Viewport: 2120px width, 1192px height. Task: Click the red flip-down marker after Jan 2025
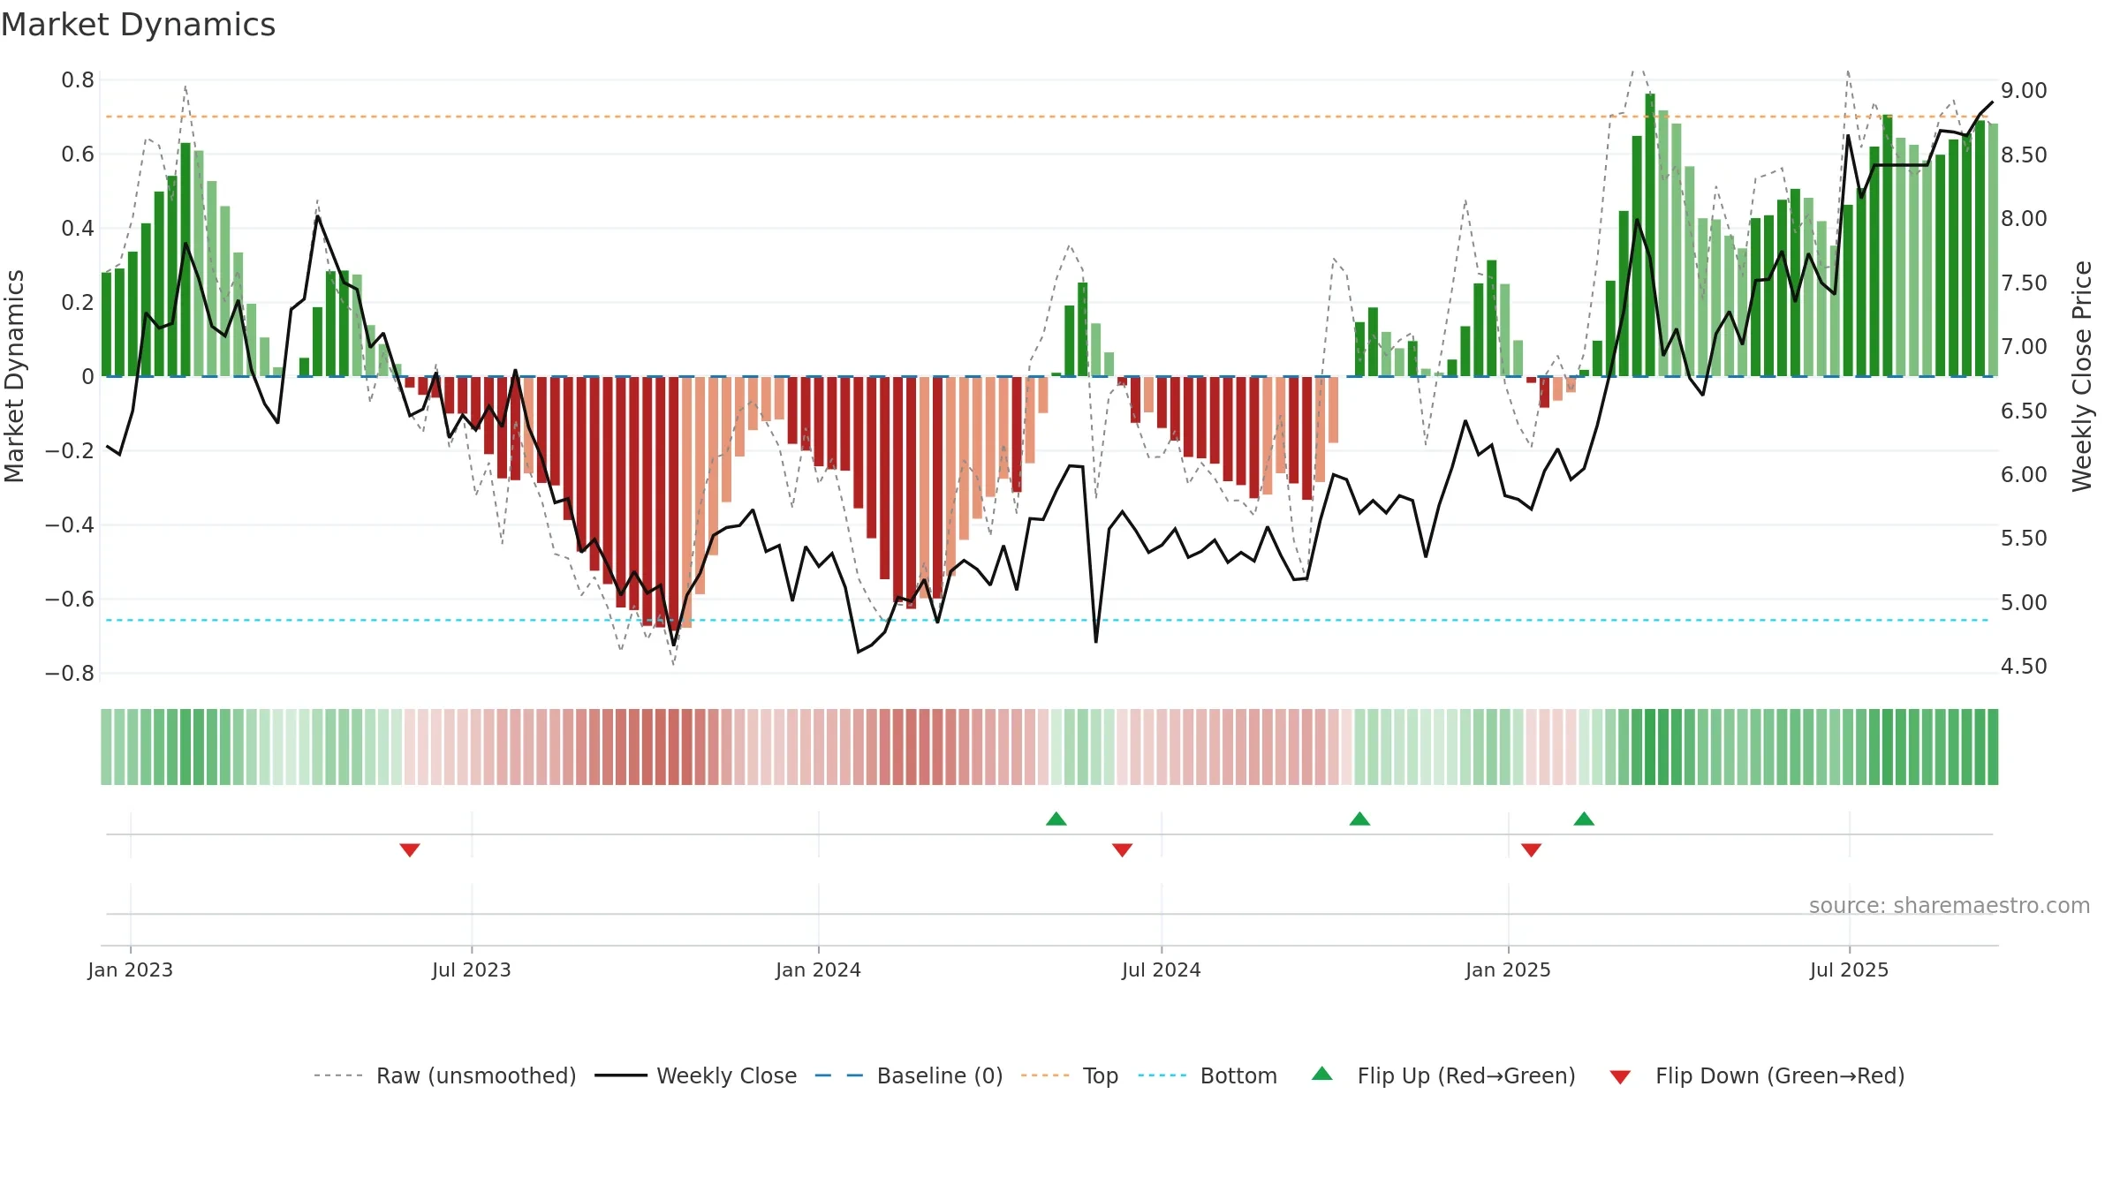tap(1532, 849)
